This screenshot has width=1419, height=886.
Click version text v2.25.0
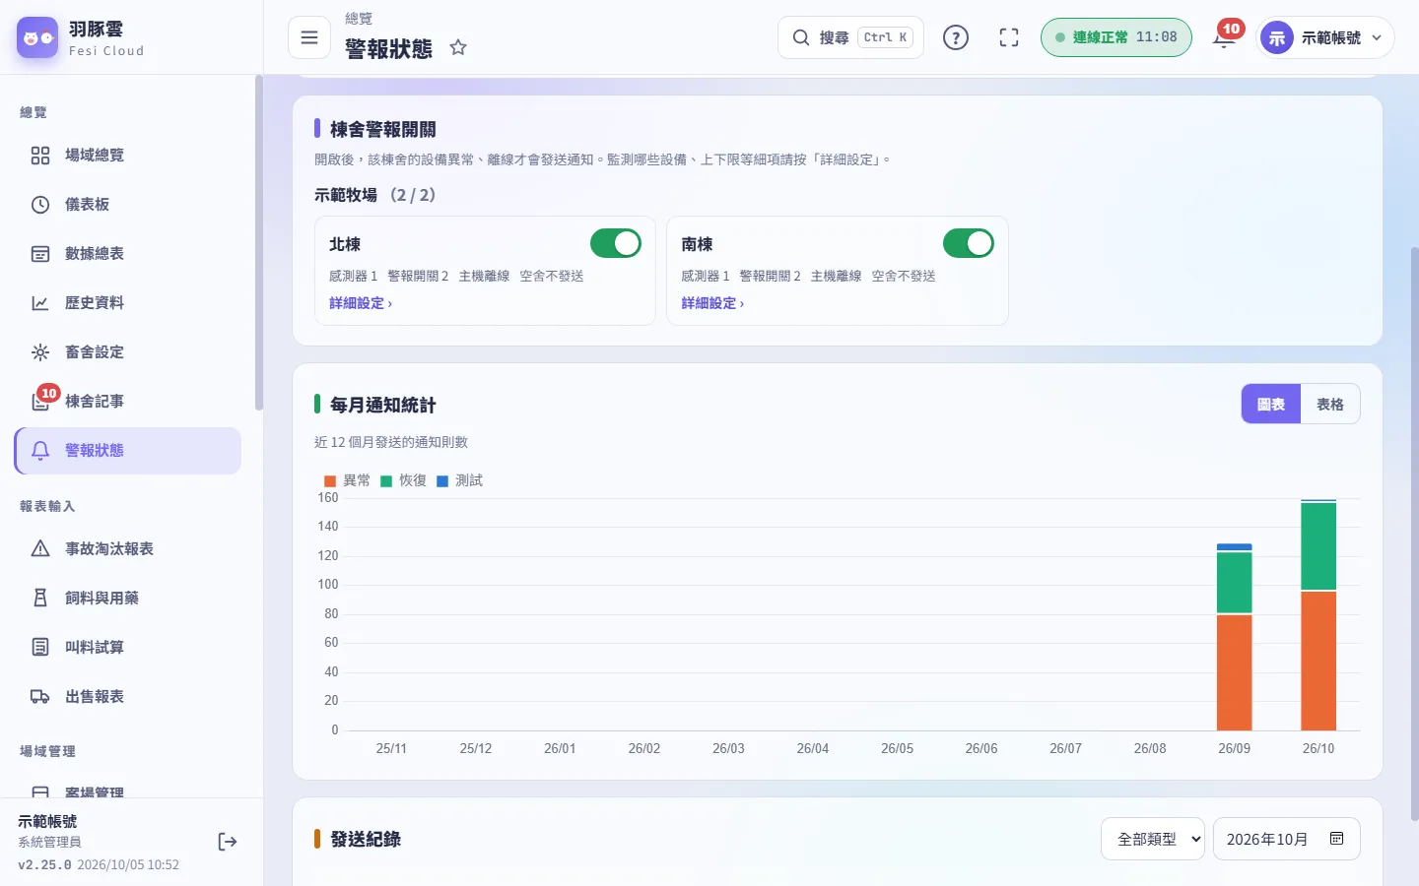pos(44,865)
